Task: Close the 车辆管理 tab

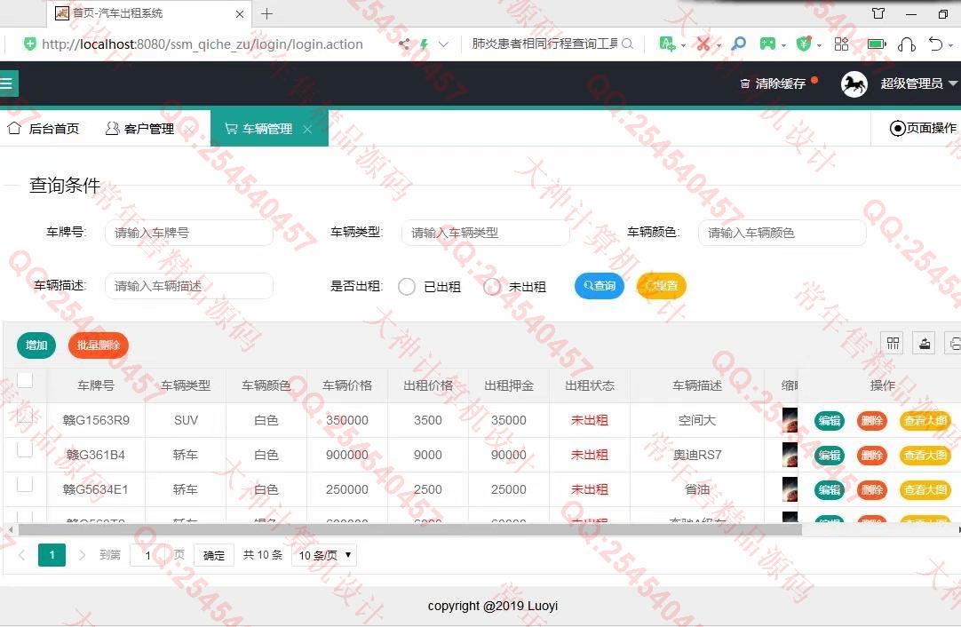Action: tap(307, 129)
